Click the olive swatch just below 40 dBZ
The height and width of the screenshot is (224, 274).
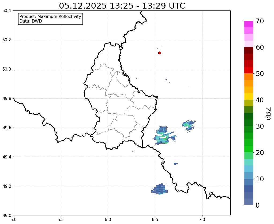pos(249,103)
